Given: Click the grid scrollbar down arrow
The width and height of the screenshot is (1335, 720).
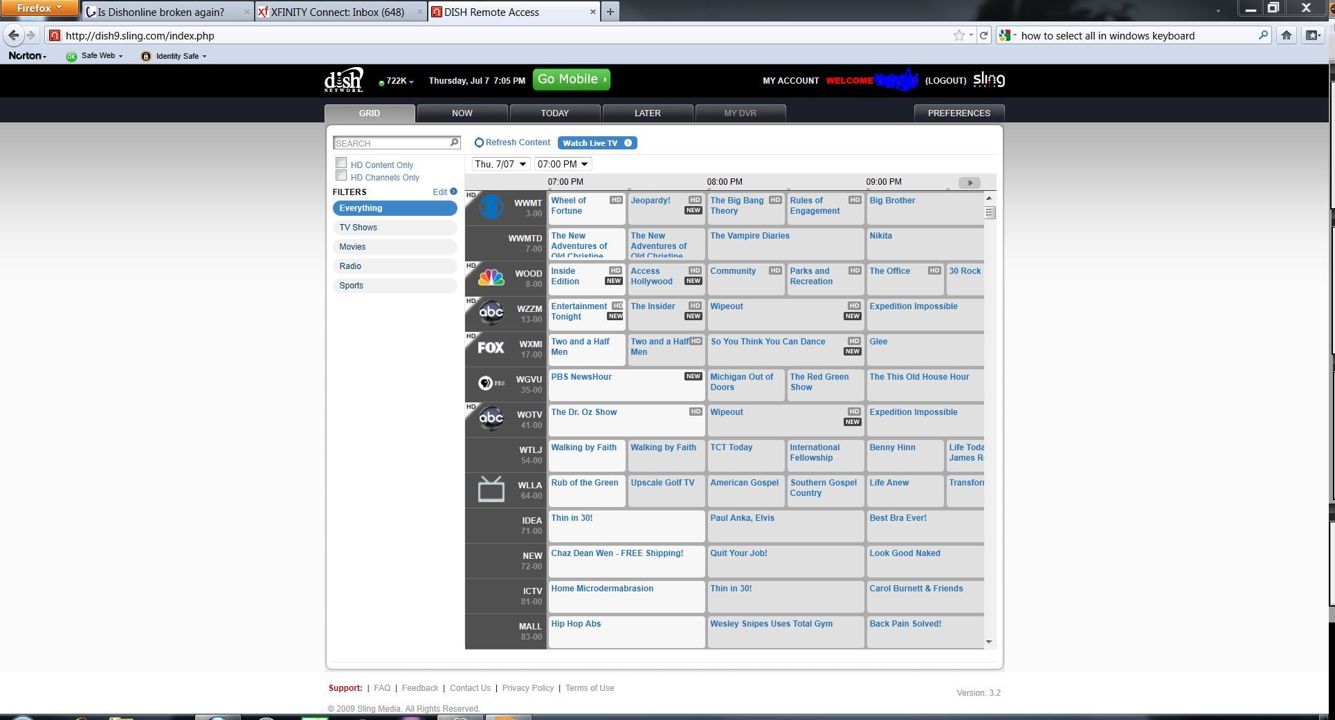Looking at the screenshot, I should 990,642.
